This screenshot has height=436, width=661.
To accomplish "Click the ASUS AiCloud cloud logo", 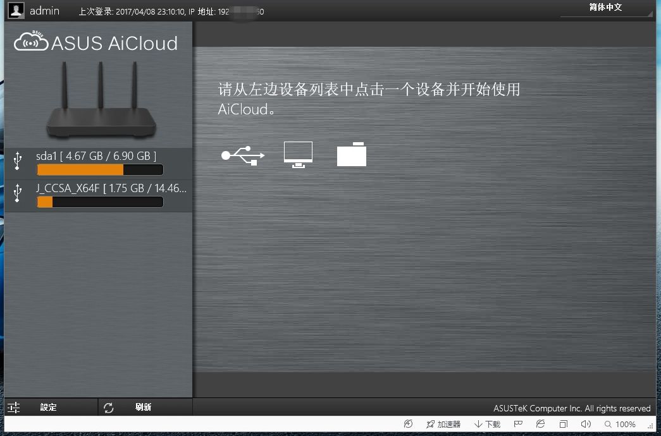I will point(31,41).
